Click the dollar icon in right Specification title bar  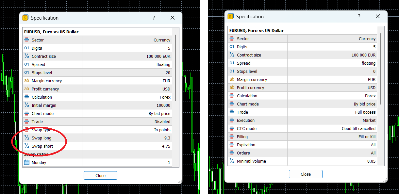(231, 16)
